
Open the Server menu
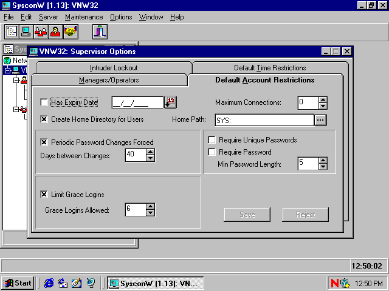(49, 17)
